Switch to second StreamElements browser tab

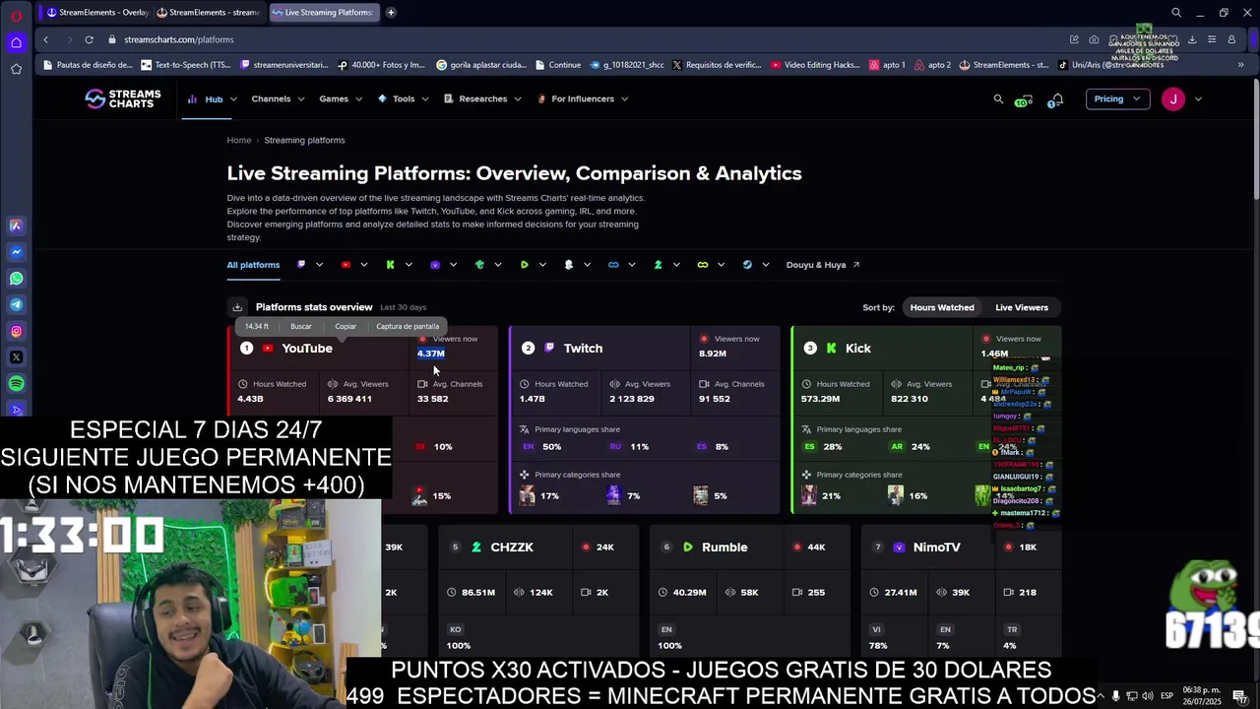pyautogui.click(x=208, y=13)
